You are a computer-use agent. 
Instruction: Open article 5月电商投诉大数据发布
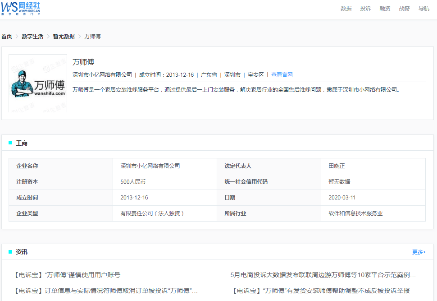tap(323, 275)
